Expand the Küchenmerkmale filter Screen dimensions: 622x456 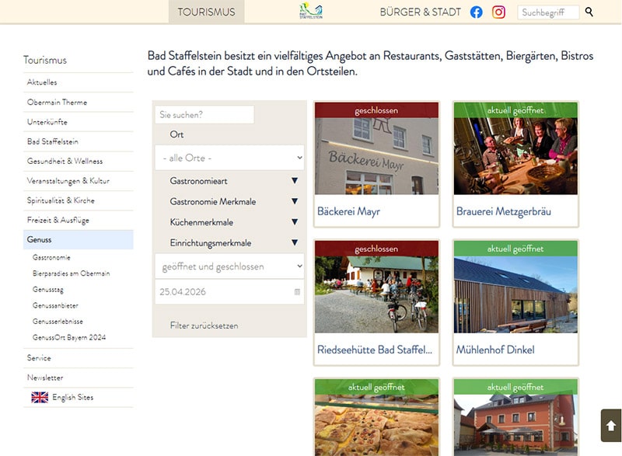coord(295,222)
